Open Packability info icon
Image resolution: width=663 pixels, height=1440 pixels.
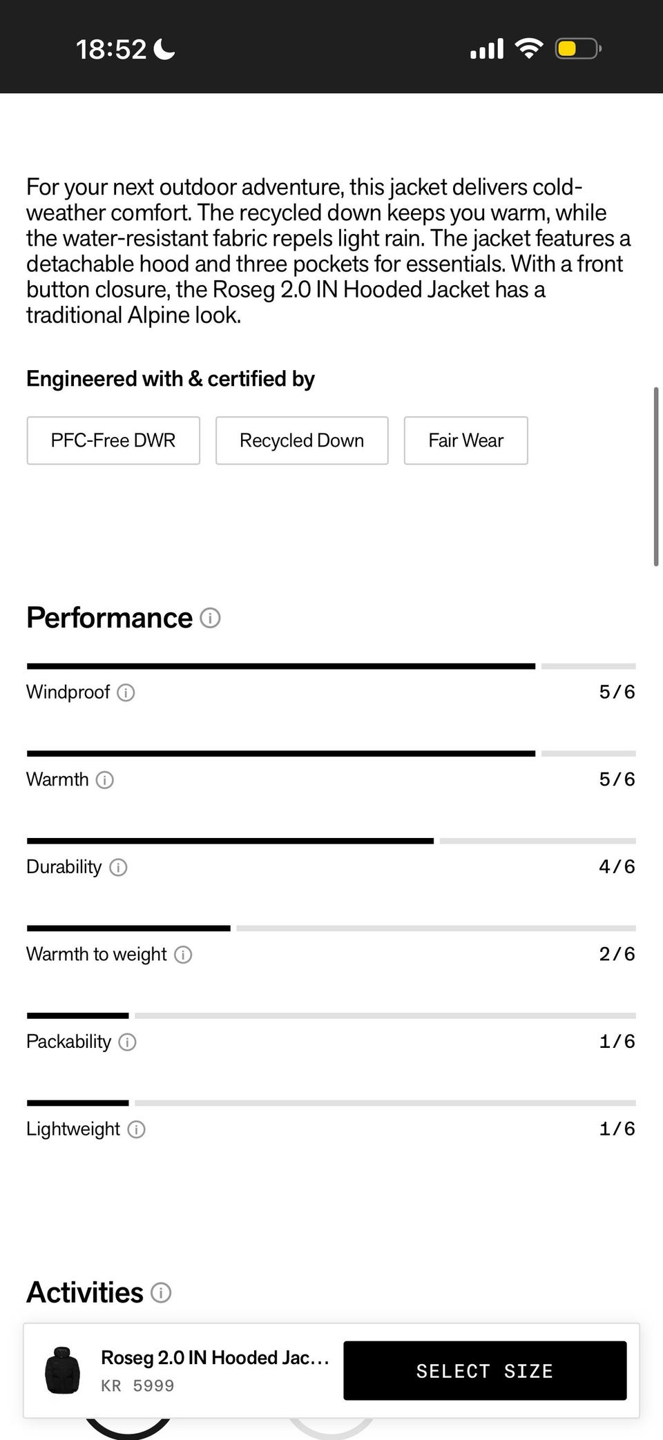pos(127,1042)
